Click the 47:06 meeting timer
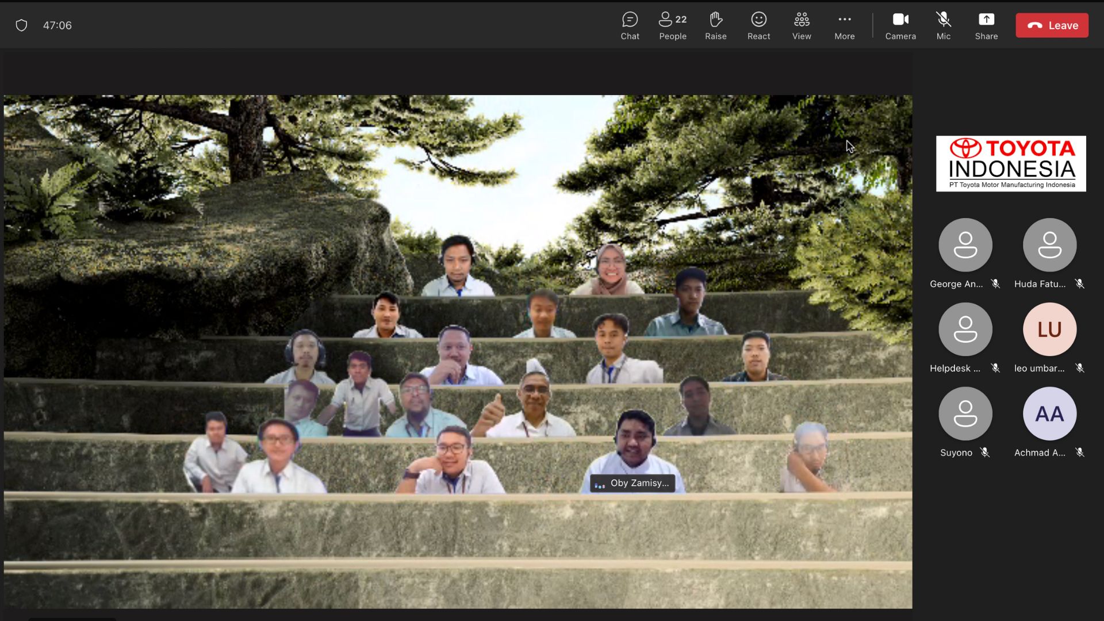 (57, 25)
